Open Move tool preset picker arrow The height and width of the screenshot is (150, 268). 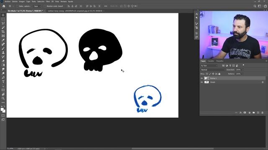click(13, 6)
